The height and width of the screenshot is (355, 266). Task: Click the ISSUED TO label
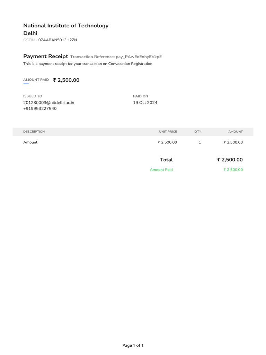[x=33, y=96]
